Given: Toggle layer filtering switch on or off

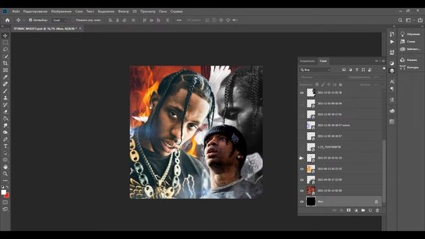Looking at the screenshot, I should coord(384,69).
